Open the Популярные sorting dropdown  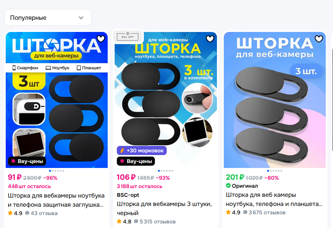click(x=48, y=17)
